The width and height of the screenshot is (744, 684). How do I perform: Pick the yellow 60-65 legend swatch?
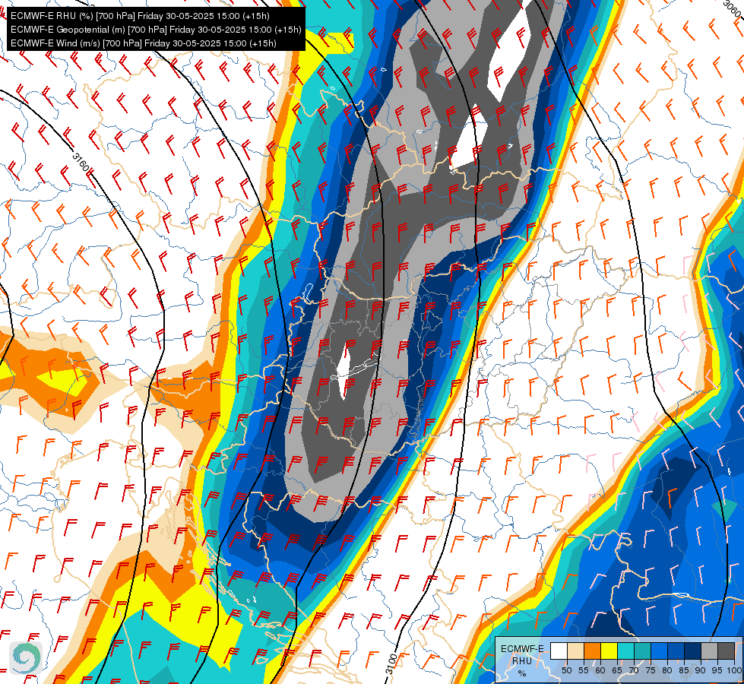pos(609,651)
